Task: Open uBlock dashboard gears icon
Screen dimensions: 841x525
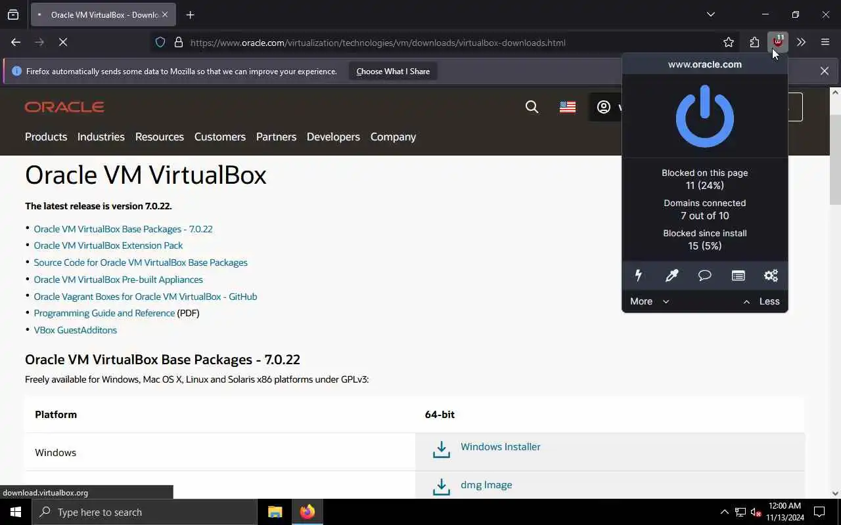Action: coord(771,276)
